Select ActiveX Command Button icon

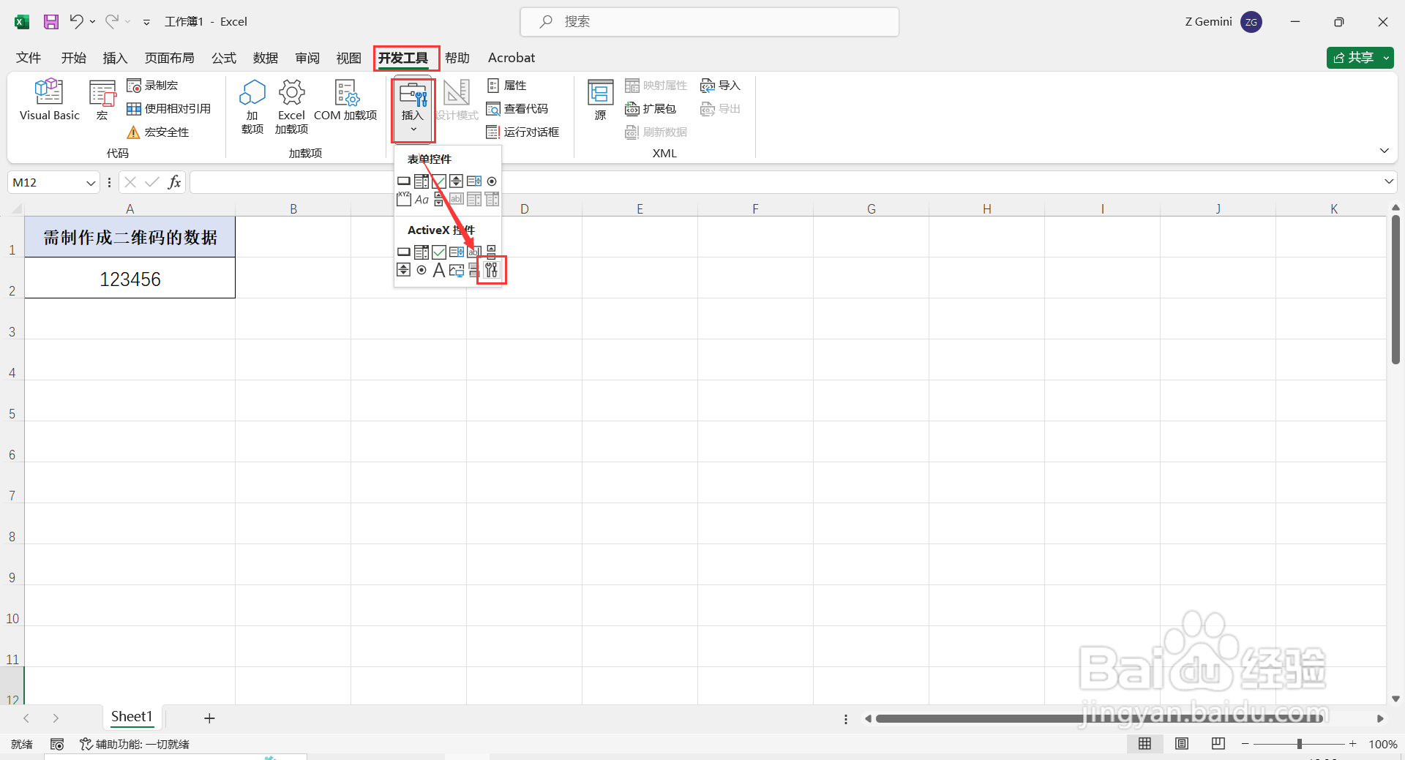pos(404,252)
